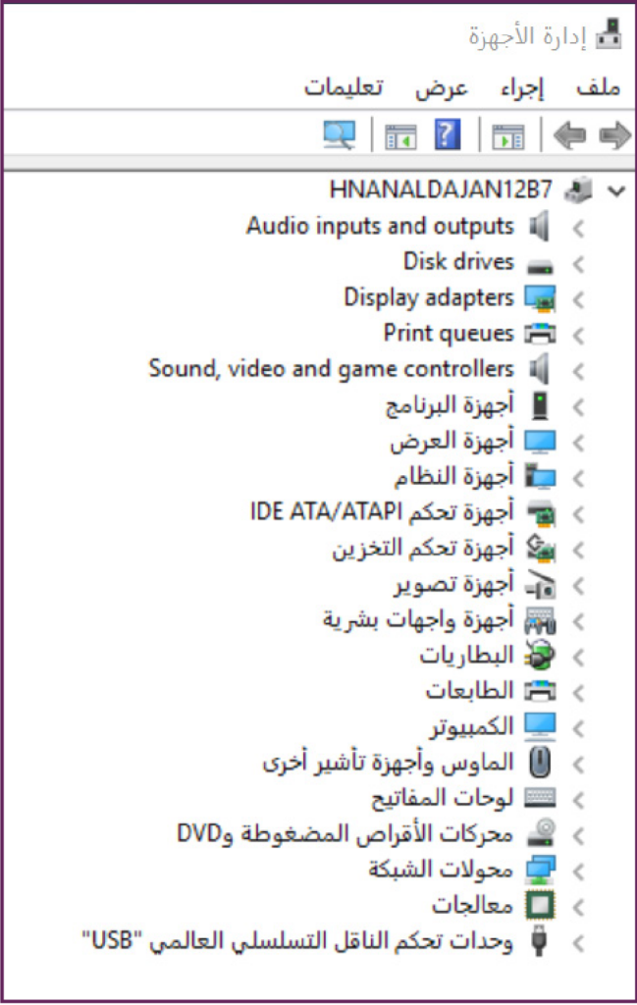Click the USB controllers plug icon
Image resolution: width=637 pixels, height=1005 pixels.
click(x=540, y=941)
